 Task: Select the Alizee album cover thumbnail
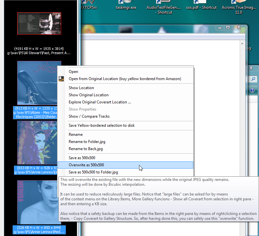37,83
